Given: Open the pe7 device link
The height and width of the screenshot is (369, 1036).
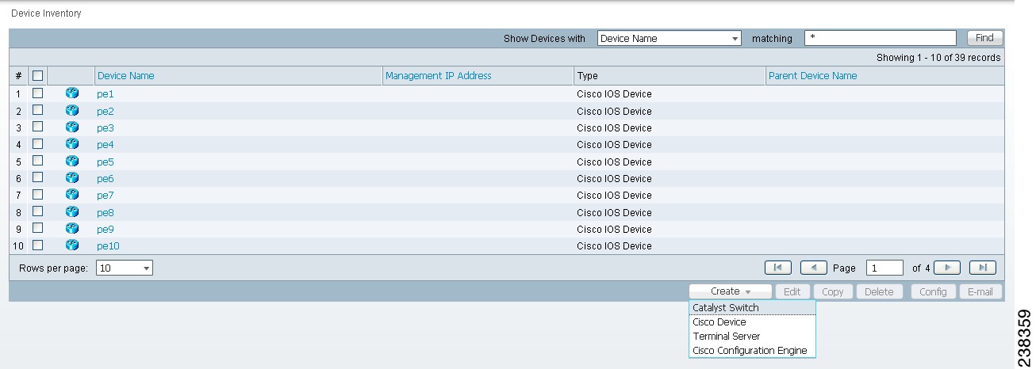Looking at the screenshot, I should (x=106, y=196).
